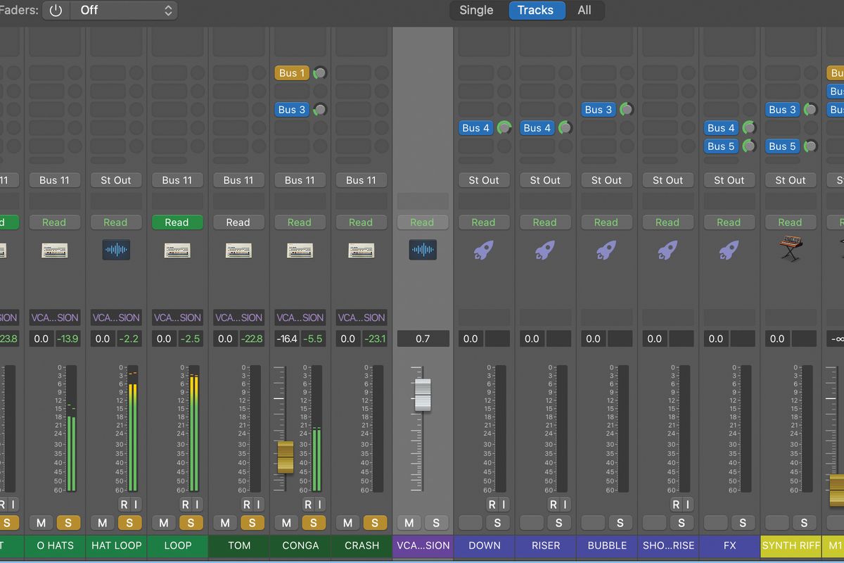The height and width of the screenshot is (563, 844).
Task: Click the Bus 4 send knob on DOWN
Action: [504, 128]
